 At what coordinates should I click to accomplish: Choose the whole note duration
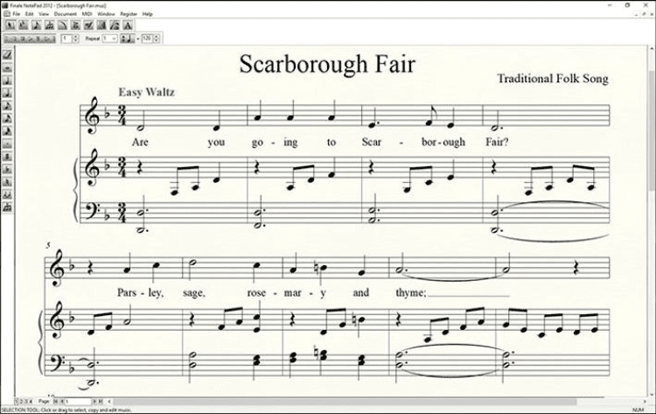click(7, 67)
